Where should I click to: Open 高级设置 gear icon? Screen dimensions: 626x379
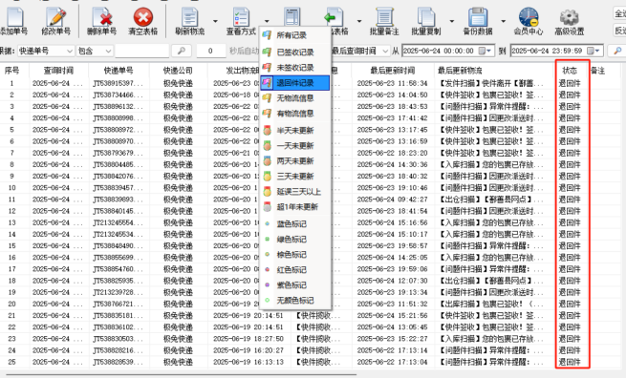tap(570, 18)
